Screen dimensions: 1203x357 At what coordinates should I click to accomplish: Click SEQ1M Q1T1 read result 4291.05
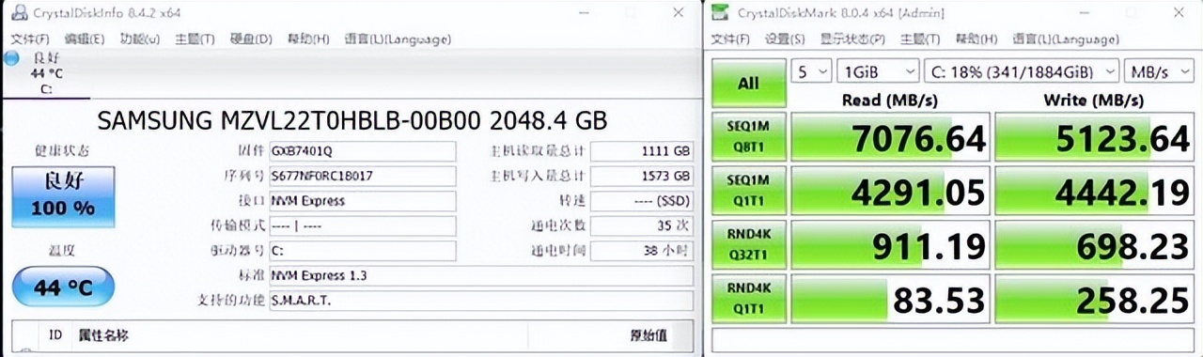click(891, 192)
